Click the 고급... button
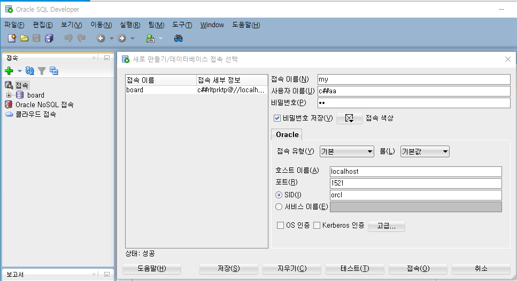Image resolution: width=517 pixels, height=281 pixels. 387,226
